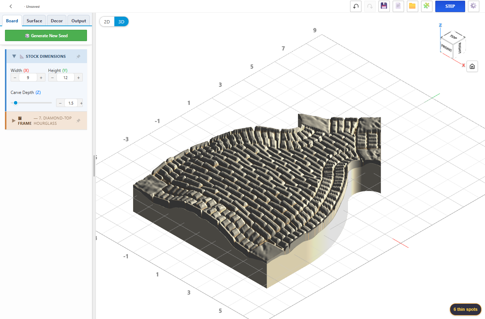Expand the Frame Diamond-Top Hourglass section
The width and height of the screenshot is (485, 319).
coord(13,121)
